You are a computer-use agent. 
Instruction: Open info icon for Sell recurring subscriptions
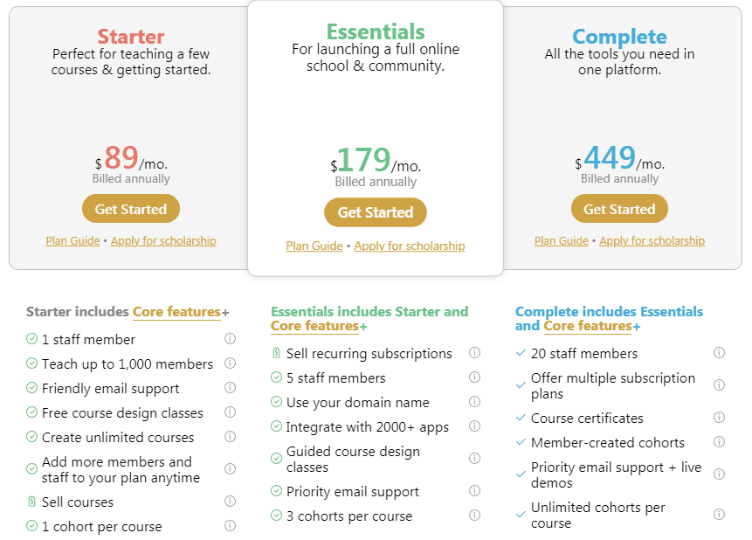475,353
